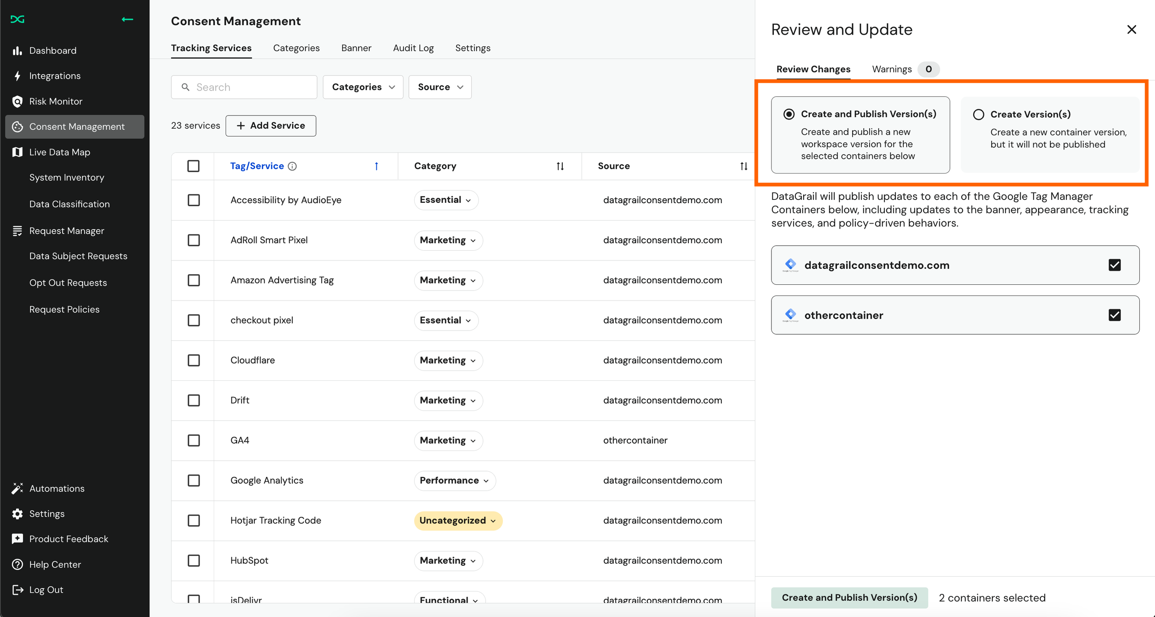Change Hotjar Tracking Code category dropdown
The height and width of the screenshot is (617, 1155).
click(457, 520)
